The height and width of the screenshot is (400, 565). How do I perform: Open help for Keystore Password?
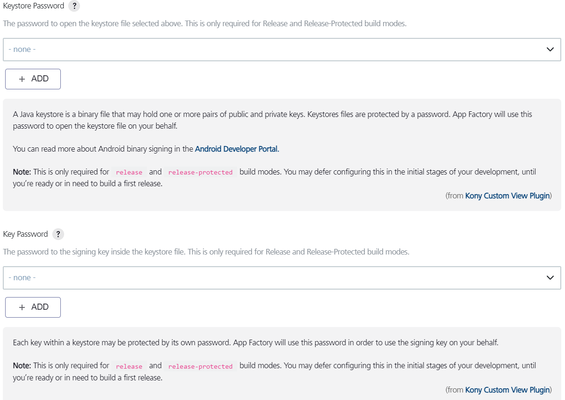click(x=74, y=6)
